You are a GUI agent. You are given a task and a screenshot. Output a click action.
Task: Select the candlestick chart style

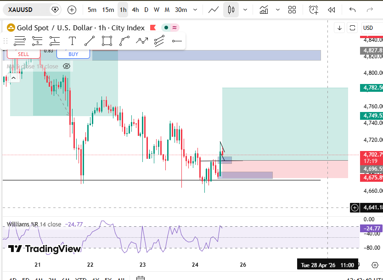coord(231,10)
